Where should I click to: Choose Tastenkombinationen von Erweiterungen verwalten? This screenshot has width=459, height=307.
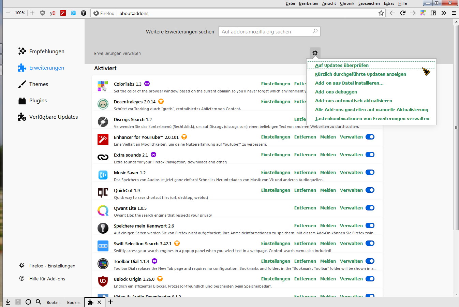(371, 118)
